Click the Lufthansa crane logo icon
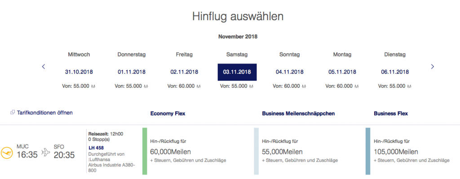460x179 pixels. [x=8, y=153]
